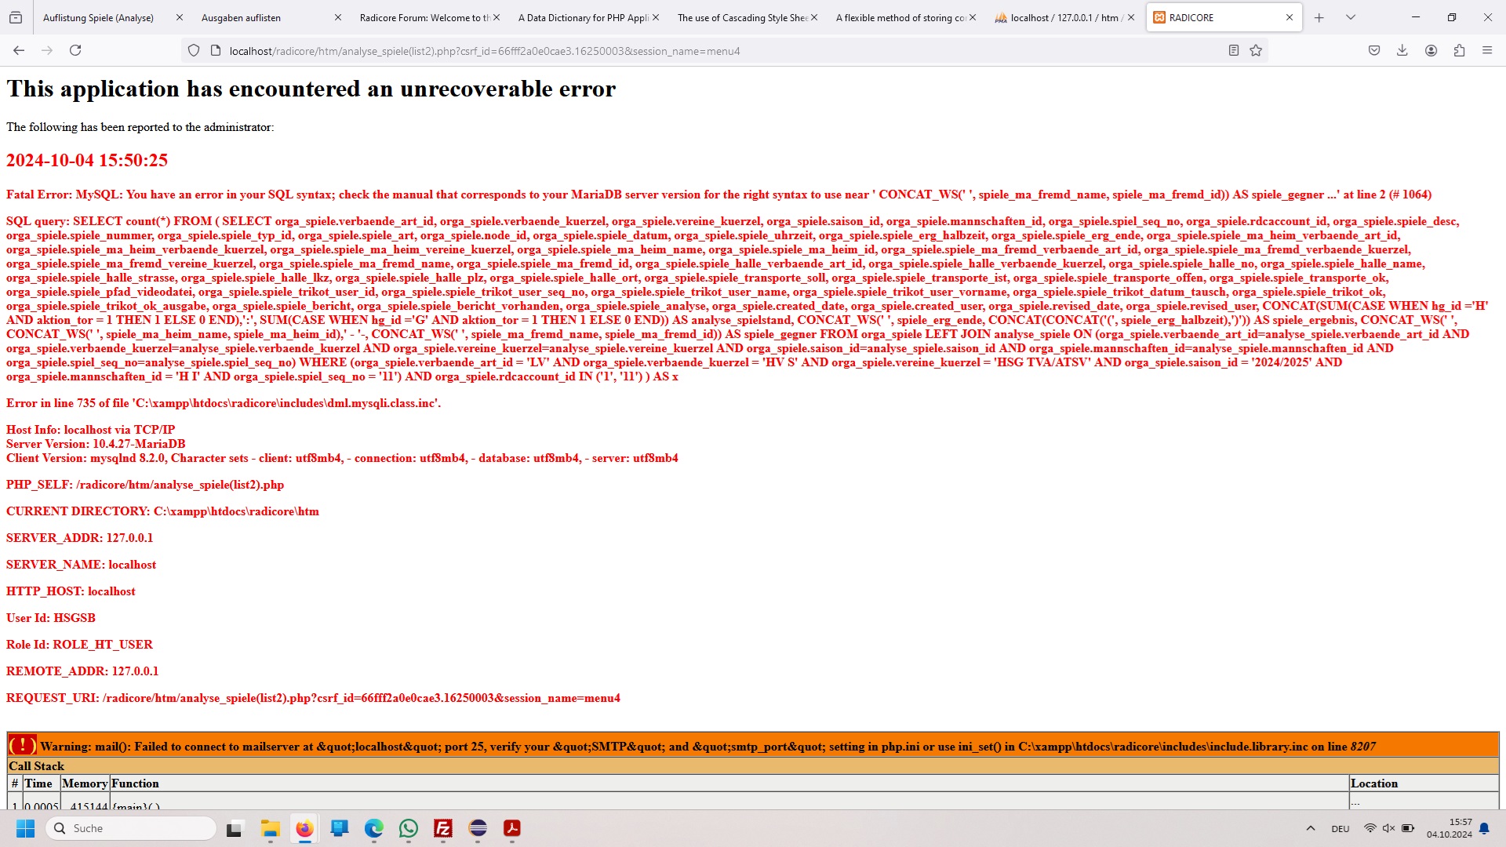Toggle reader view icon

coord(1234,51)
